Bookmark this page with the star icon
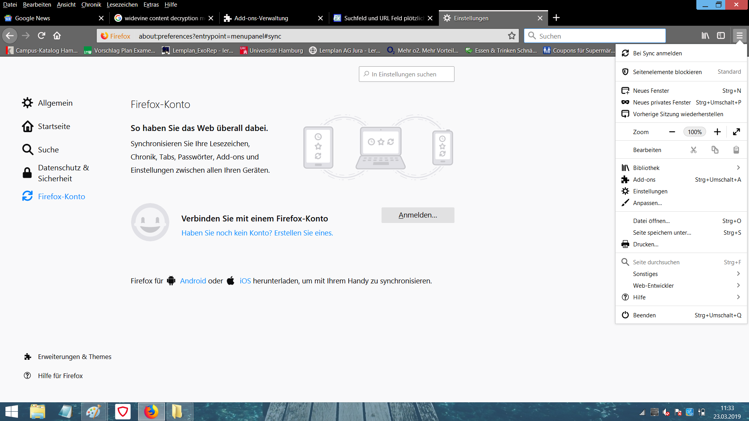The width and height of the screenshot is (749, 421). (511, 36)
